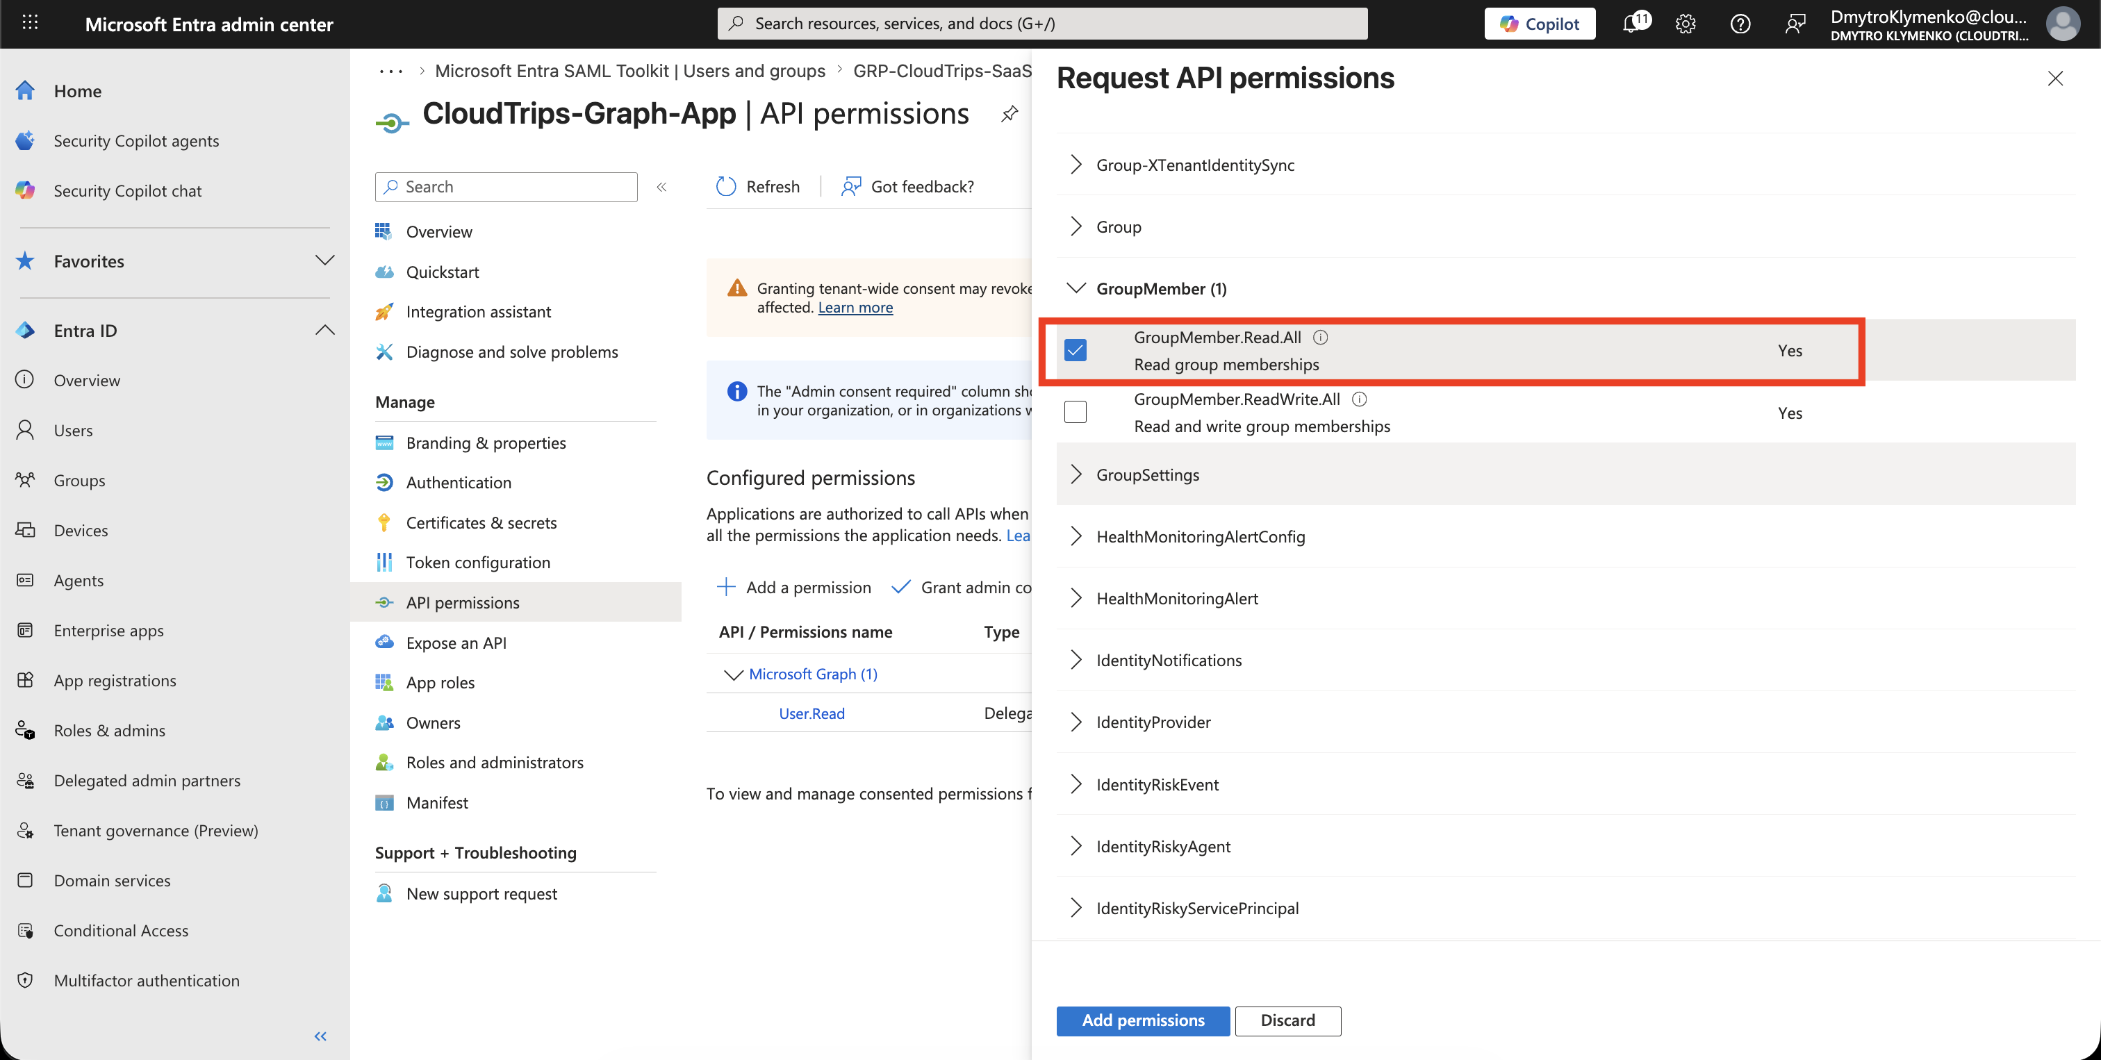The width and height of the screenshot is (2101, 1060).
Task: Uncheck the GroupMember.Read.All permission checkbox
Action: [x=1075, y=350]
